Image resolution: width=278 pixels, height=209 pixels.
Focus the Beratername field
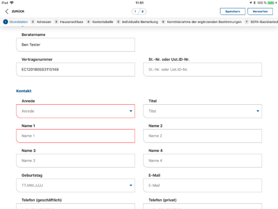click(75, 45)
